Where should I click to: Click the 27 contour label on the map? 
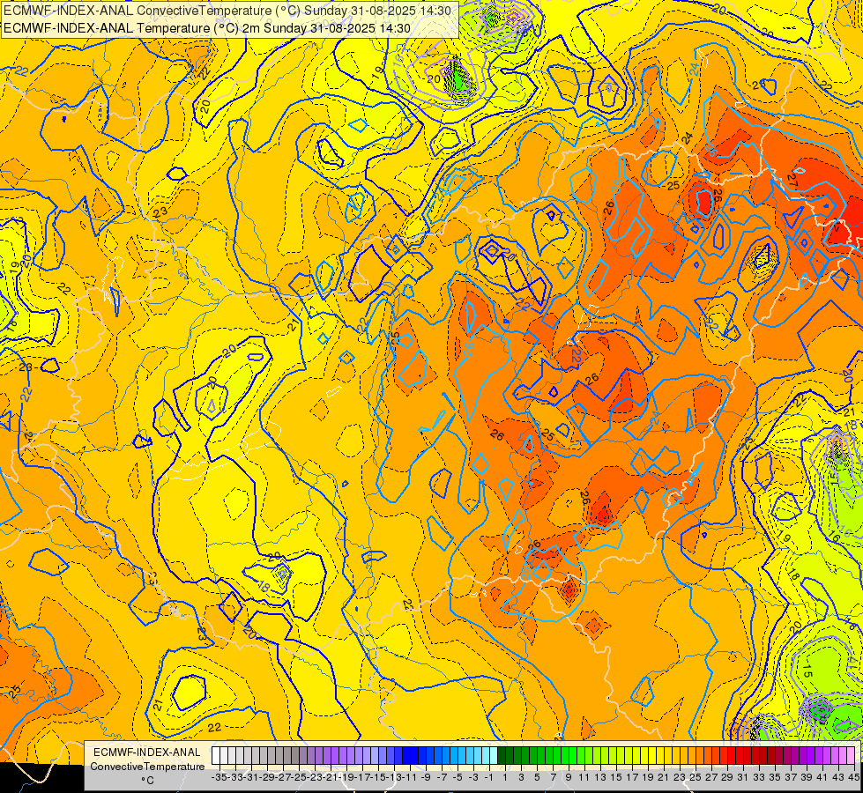click(792, 179)
